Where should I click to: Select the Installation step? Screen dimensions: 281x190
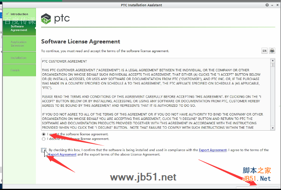click(20, 58)
